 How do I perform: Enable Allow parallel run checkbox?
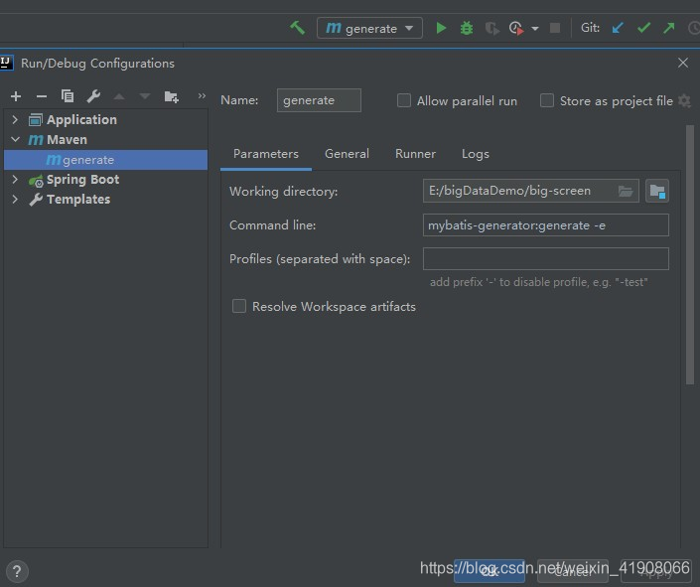(x=403, y=100)
